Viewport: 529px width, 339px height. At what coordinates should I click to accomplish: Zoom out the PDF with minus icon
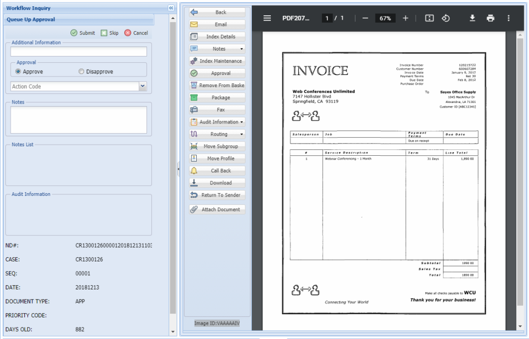(x=366, y=18)
